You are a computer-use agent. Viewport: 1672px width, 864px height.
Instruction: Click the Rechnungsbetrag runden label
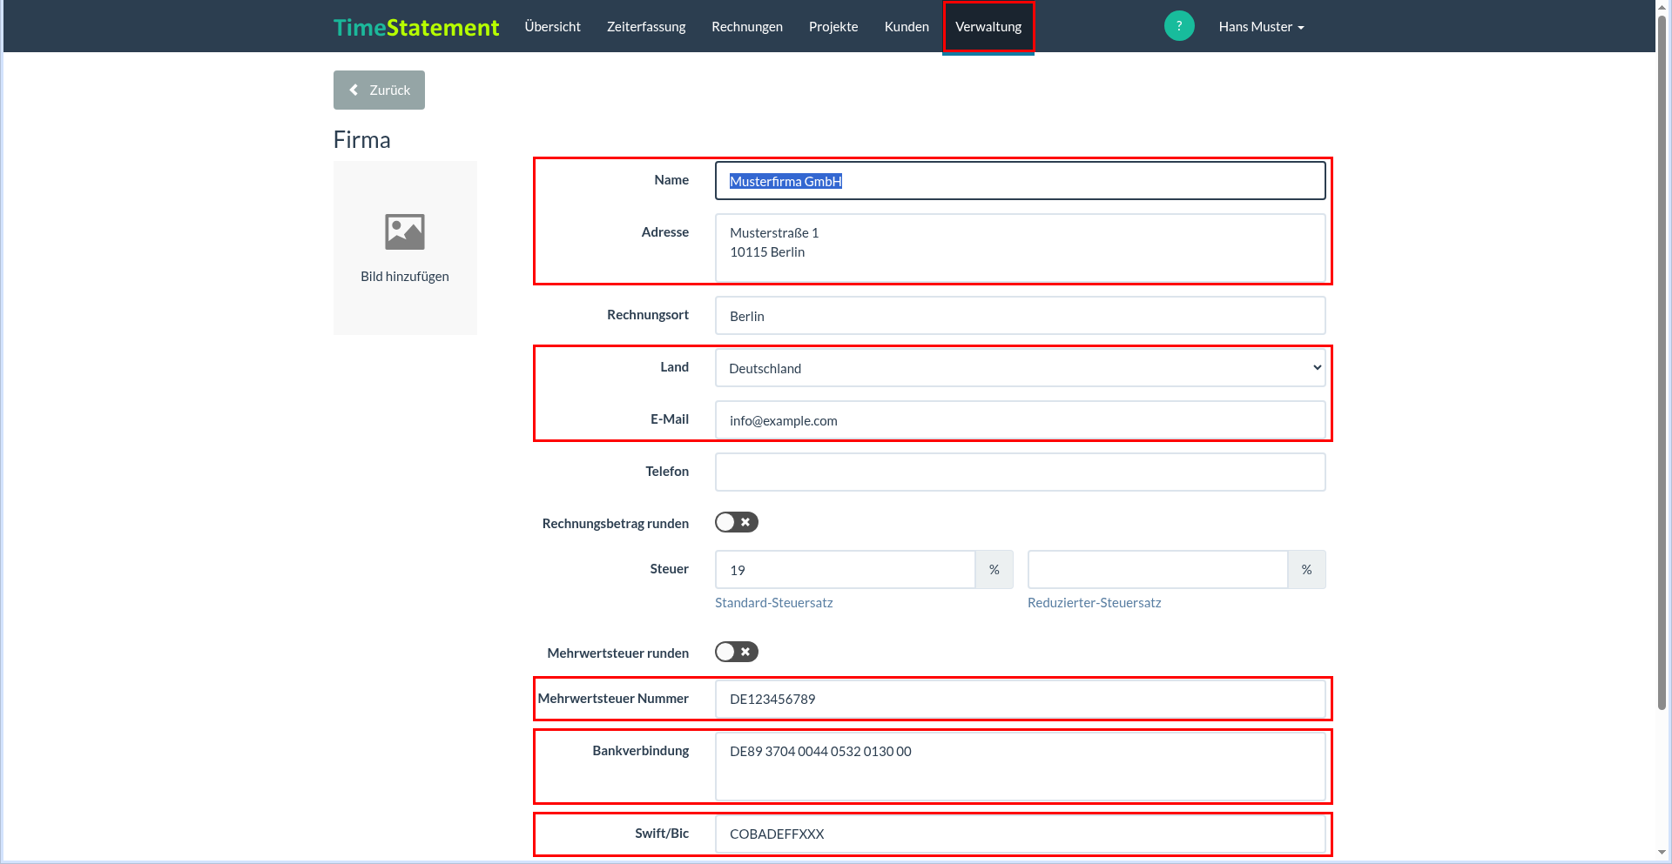point(615,524)
